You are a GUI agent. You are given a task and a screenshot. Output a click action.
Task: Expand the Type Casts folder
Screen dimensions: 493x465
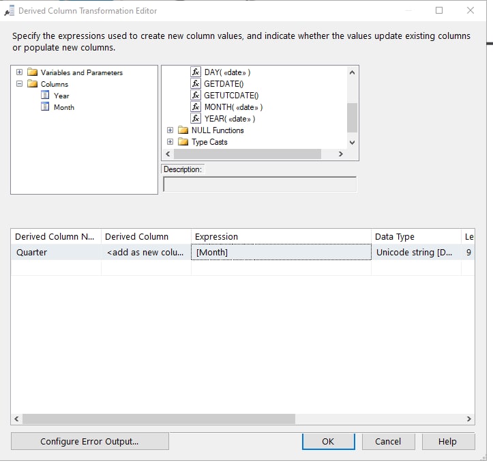point(170,141)
